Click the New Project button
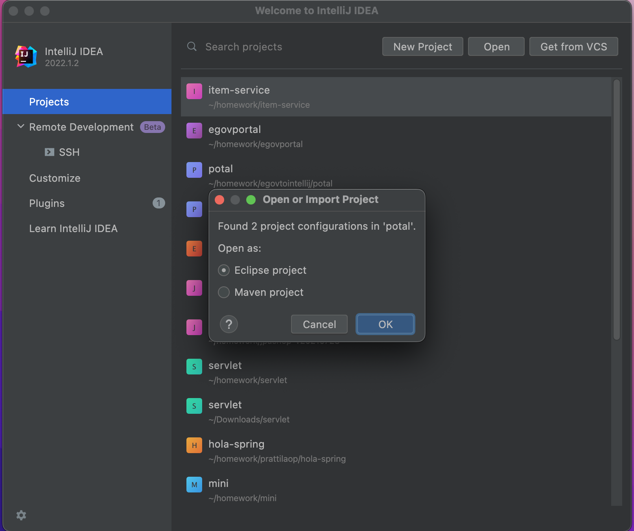The image size is (634, 531). pos(423,47)
